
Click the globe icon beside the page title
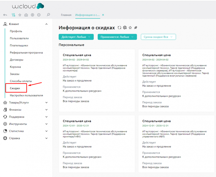[x=125, y=28]
